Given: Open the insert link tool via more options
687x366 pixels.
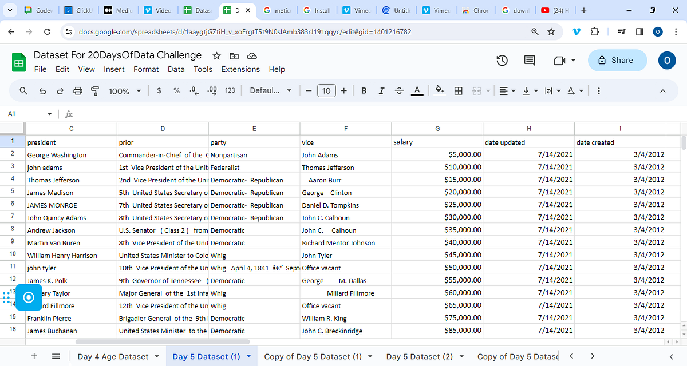Looking at the screenshot, I should (x=598, y=90).
